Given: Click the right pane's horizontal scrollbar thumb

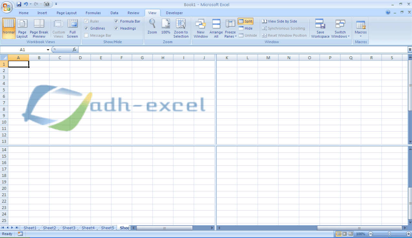Looking at the screenshot, I should [x=360, y=228].
